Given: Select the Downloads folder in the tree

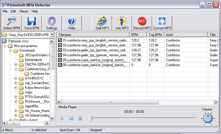Looking at the screenshot, I should pyautogui.click(x=27, y=50).
